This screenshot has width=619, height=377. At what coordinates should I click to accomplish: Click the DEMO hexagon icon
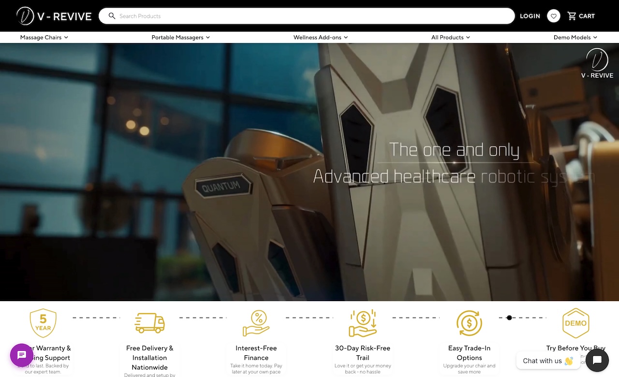pyautogui.click(x=575, y=323)
